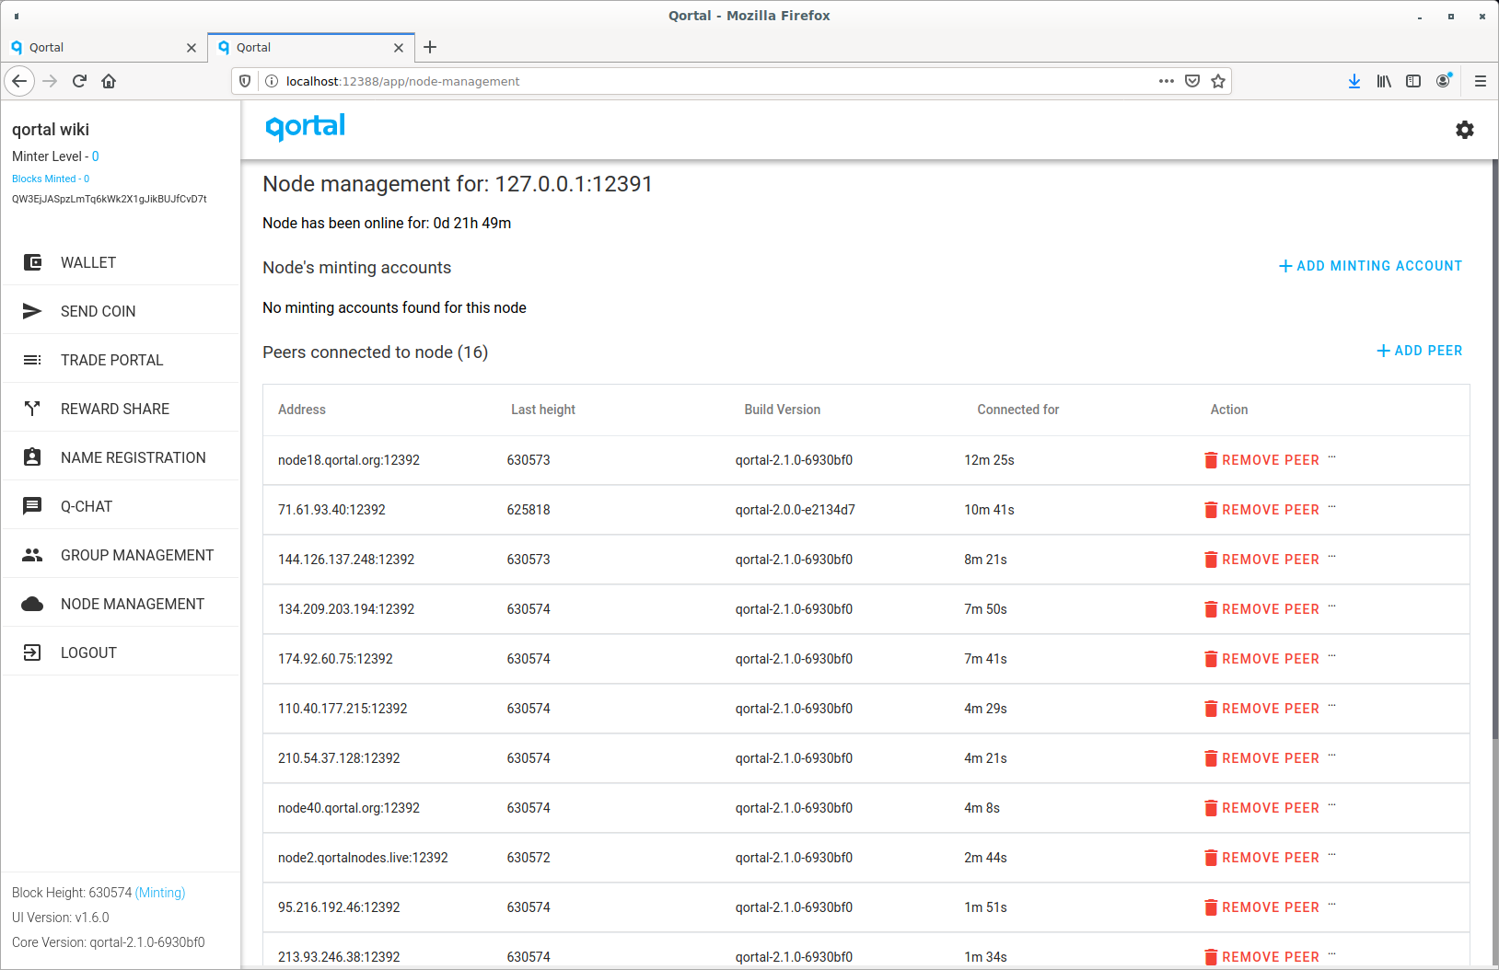This screenshot has width=1499, height=970.
Task: Click the Address column header
Action: (302, 410)
